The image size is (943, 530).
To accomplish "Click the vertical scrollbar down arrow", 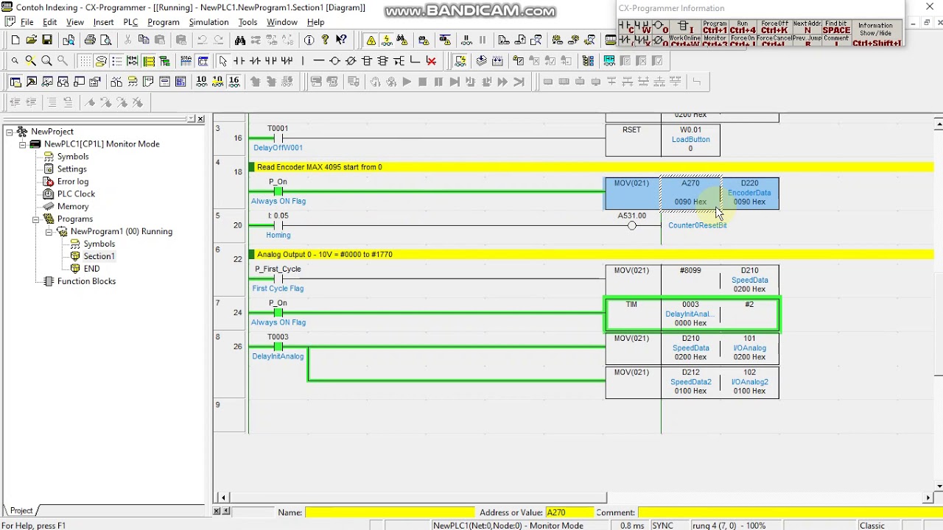I will point(939,486).
